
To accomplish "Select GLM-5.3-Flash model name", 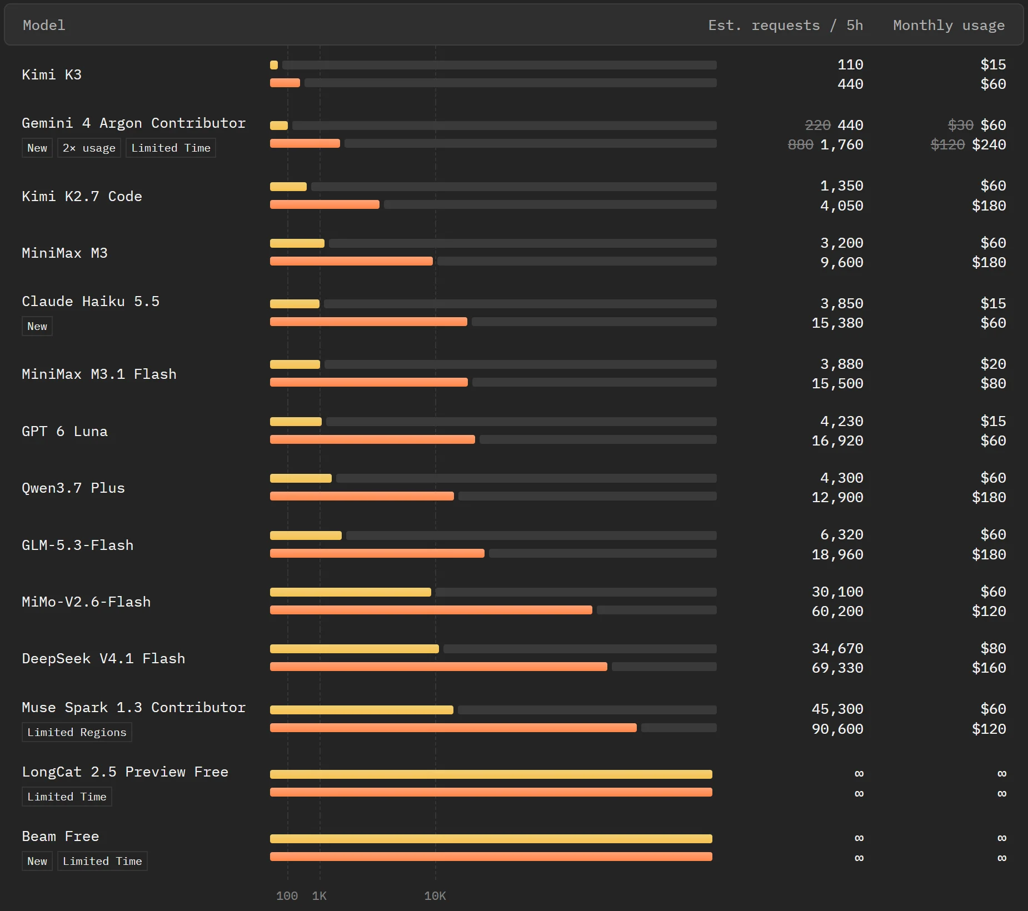I will 77,545.
